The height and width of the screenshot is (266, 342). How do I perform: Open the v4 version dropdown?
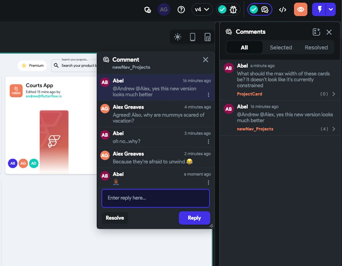point(202,9)
